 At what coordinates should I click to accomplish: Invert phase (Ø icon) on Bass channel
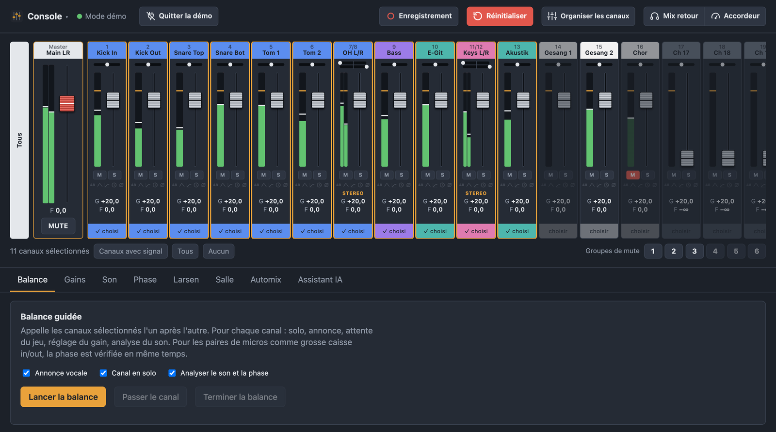coord(408,185)
